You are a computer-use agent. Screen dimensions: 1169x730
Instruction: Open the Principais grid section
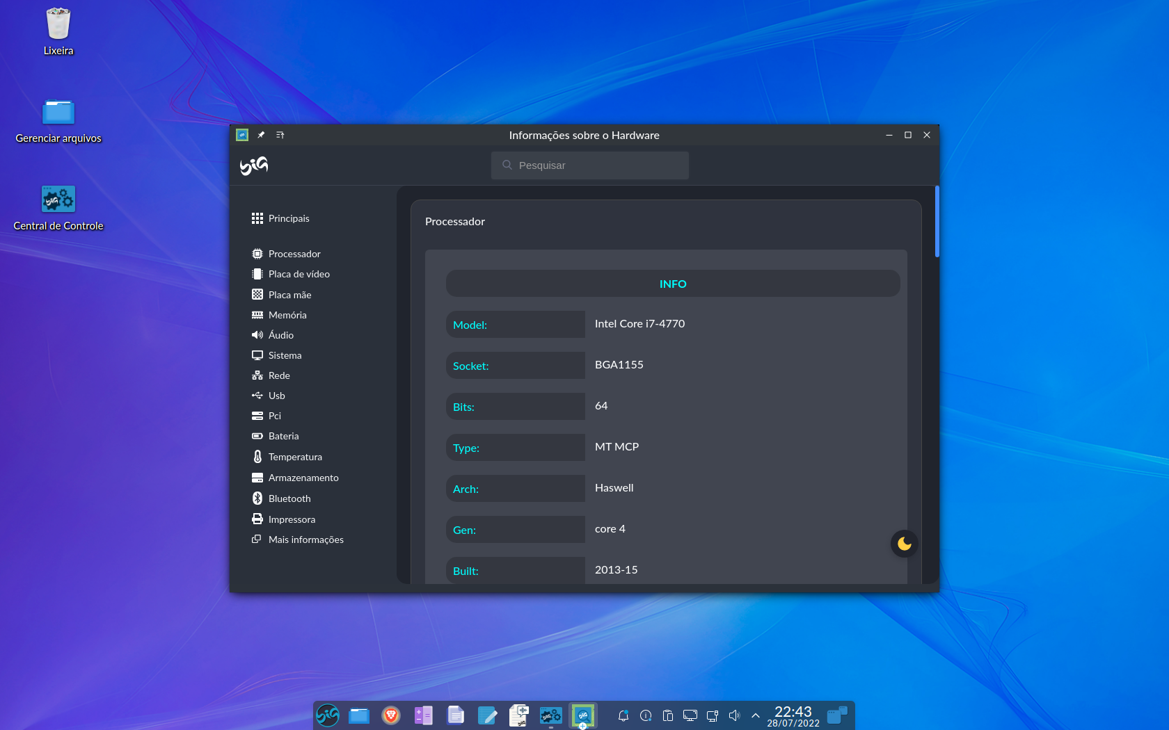(280, 218)
